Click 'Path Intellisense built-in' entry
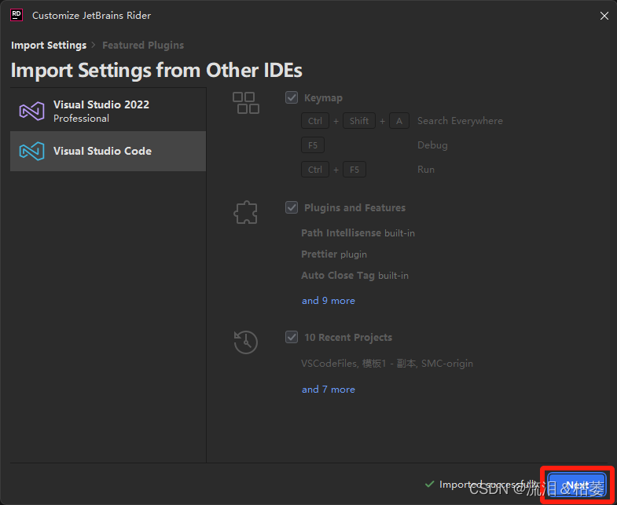 click(358, 232)
